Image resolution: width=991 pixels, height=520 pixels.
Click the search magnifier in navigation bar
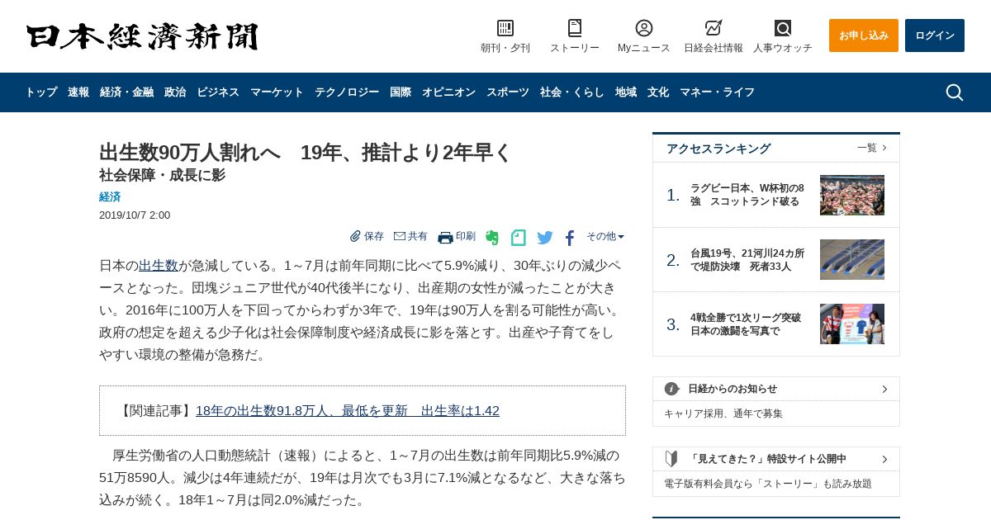[954, 92]
